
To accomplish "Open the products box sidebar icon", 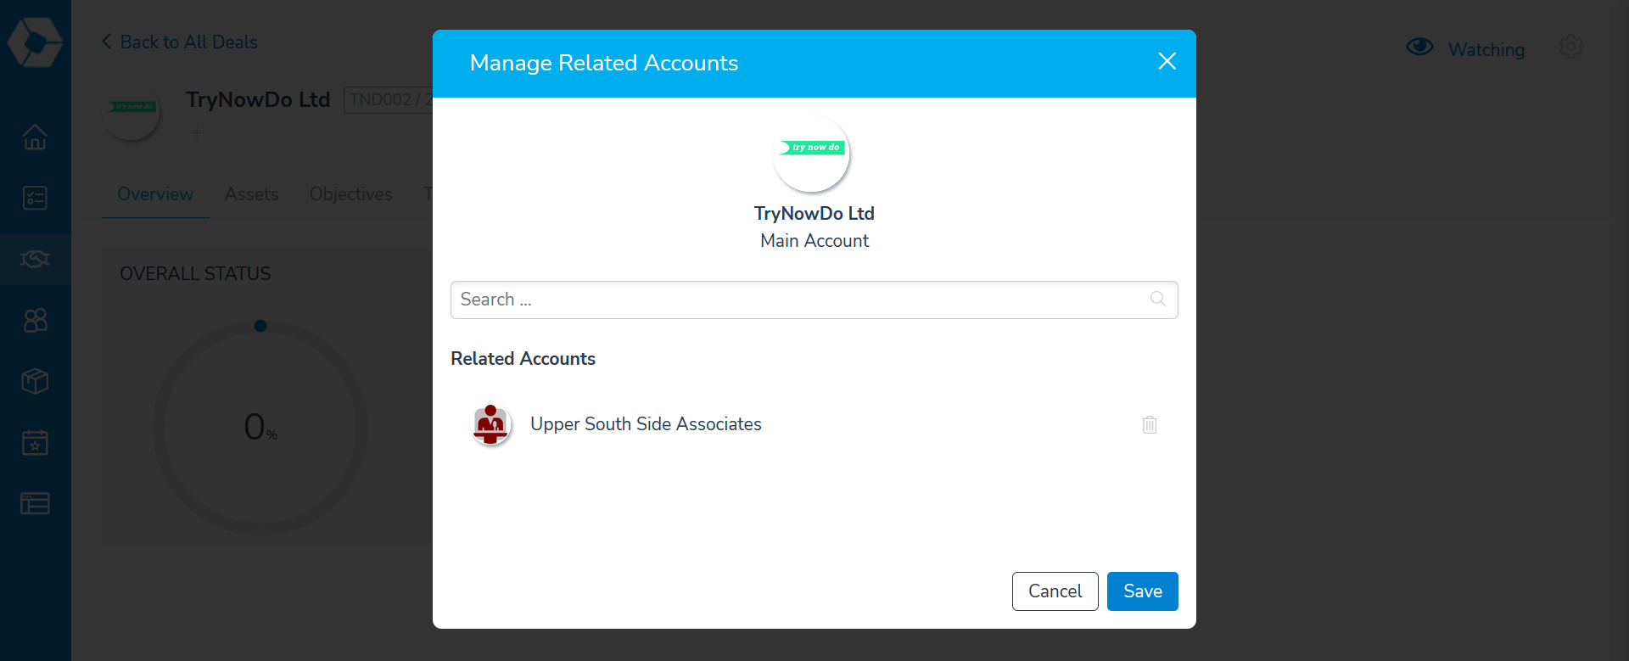I will (x=35, y=381).
